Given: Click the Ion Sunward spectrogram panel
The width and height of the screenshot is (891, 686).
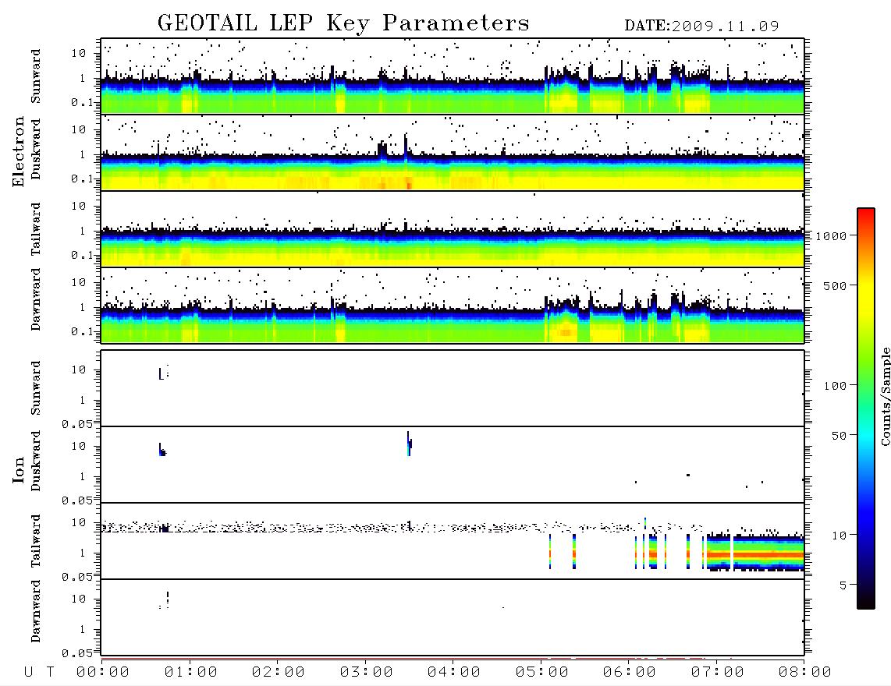Looking at the screenshot, I should 453,388.
